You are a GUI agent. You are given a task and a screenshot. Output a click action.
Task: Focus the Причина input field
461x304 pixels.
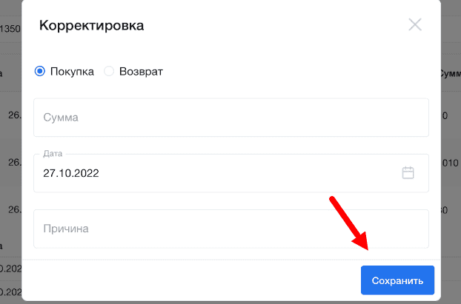(x=231, y=229)
